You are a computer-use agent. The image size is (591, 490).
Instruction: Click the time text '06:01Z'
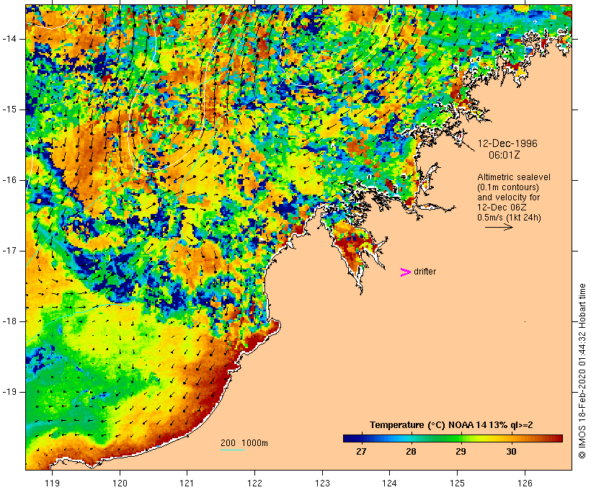(505, 155)
